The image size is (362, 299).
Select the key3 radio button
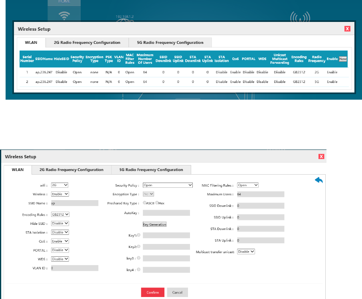pos(138,258)
